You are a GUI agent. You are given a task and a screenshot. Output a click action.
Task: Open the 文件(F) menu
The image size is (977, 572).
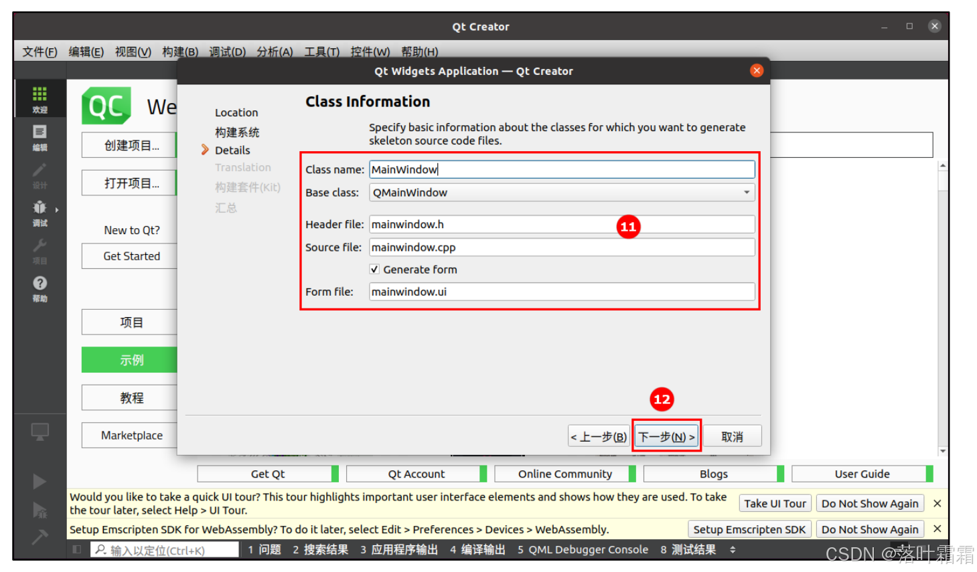coord(40,52)
